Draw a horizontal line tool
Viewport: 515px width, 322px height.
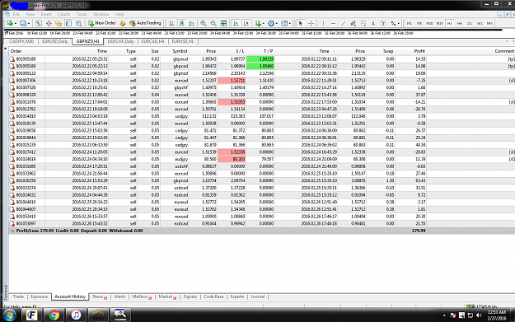click(333, 23)
